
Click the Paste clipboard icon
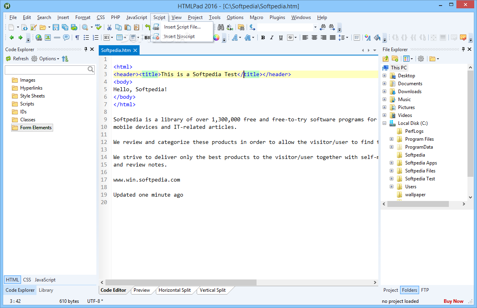tap(127, 27)
